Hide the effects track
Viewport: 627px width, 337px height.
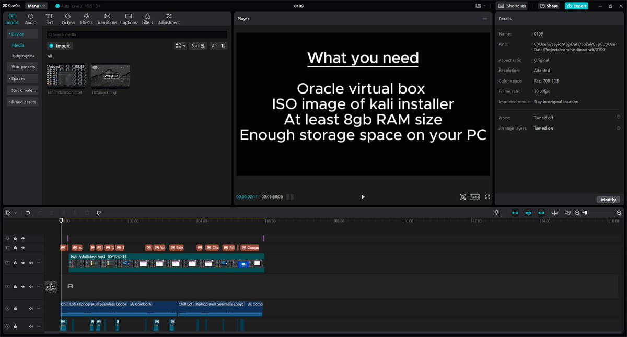tap(23, 238)
